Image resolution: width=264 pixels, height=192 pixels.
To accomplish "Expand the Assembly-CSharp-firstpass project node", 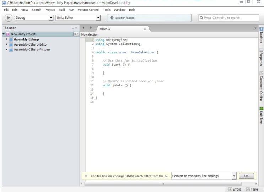I will 6,50.
